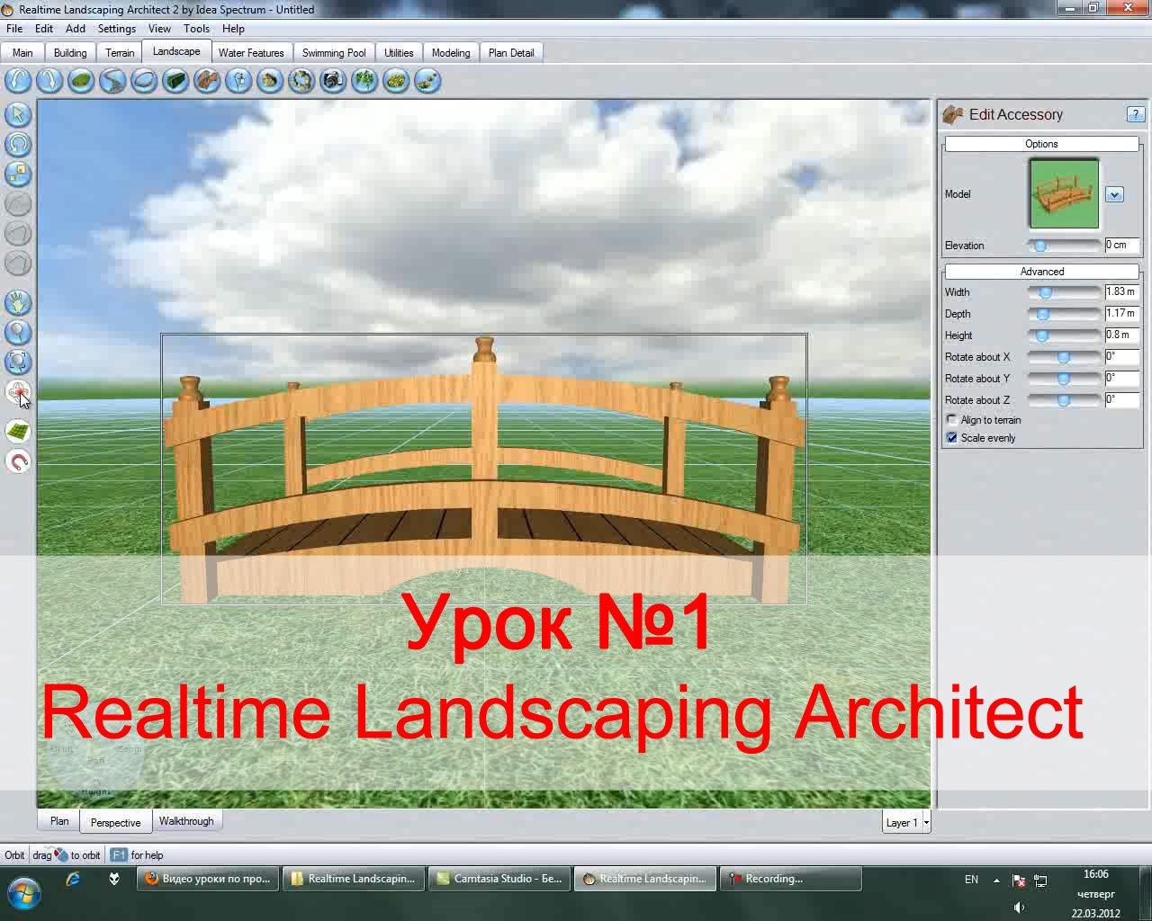Open the Edit menu
This screenshot has width=1152, height=921.
click(44, 29)
